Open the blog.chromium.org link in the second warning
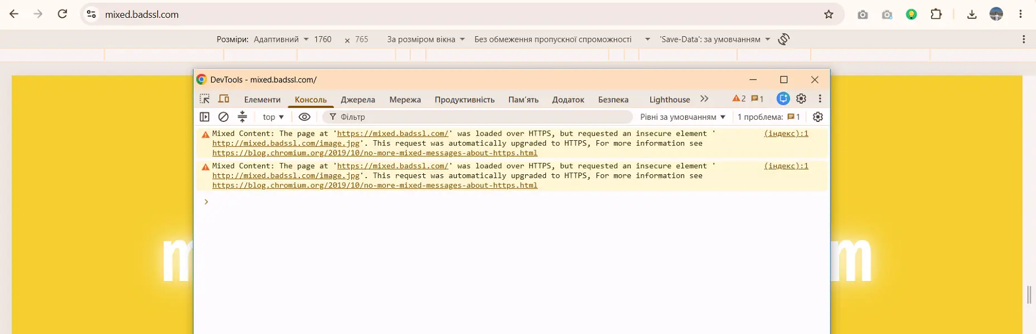1036x334 pixels. coord(375,185)
